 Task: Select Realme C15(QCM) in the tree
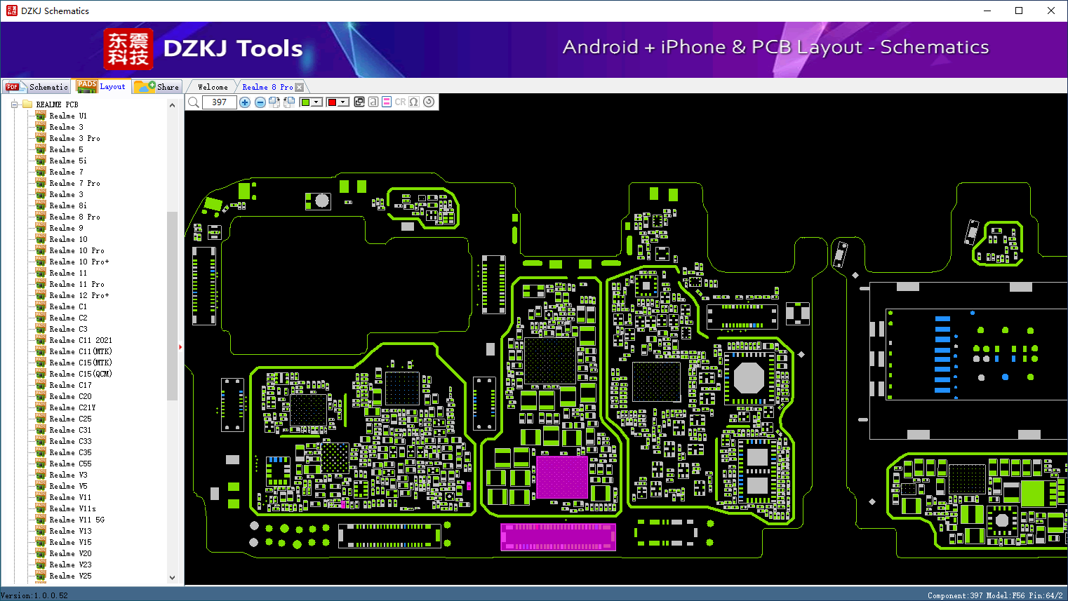pos(81,374)
